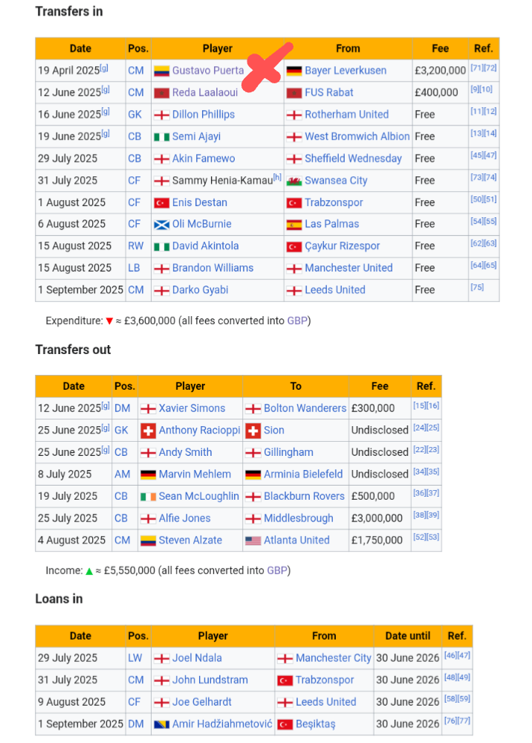The height and width of the screenshot is (743, 532).
Task: Click the Turkey flag beside Çaykur Rizespor
Action: 294,246
